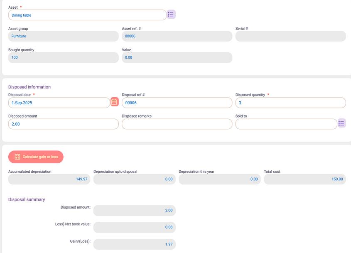Screen dimensions: 351x253
Task: Click the empty Serial # field
Action: 290,36
